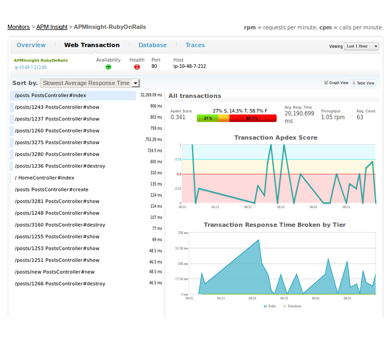This screenshot has height=337, width=391.
Task: Click the ip-10-48-7-212:80 link
Action: point(30,67)
